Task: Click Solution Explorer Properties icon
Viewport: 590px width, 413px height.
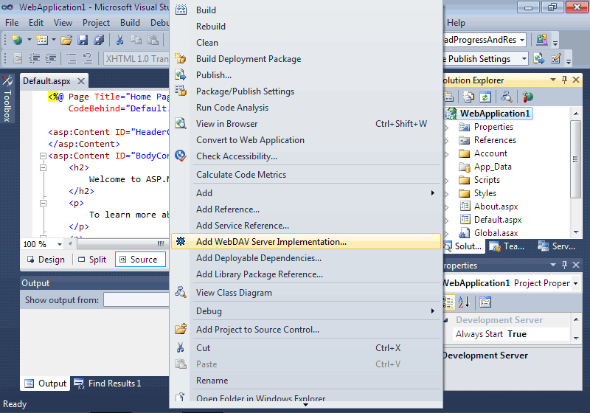Action: click(x=448, y=97)
